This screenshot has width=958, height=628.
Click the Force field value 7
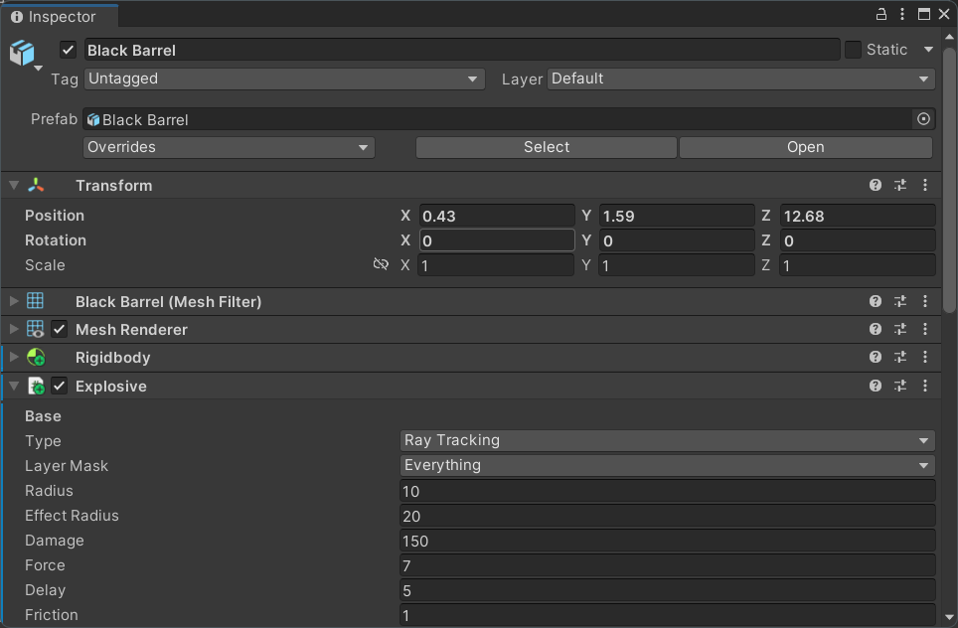(667, 565)
